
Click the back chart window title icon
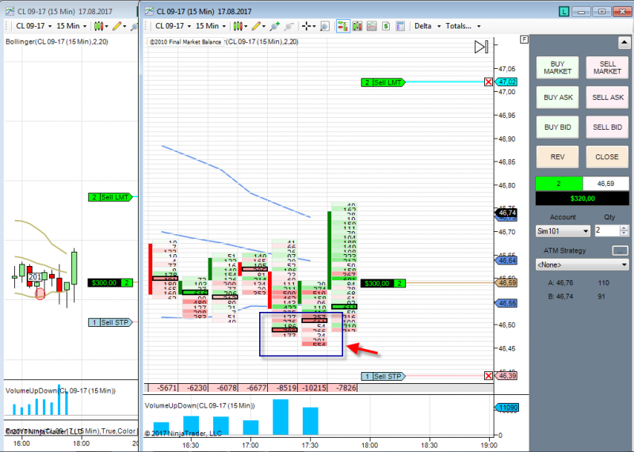click(10, 11)
